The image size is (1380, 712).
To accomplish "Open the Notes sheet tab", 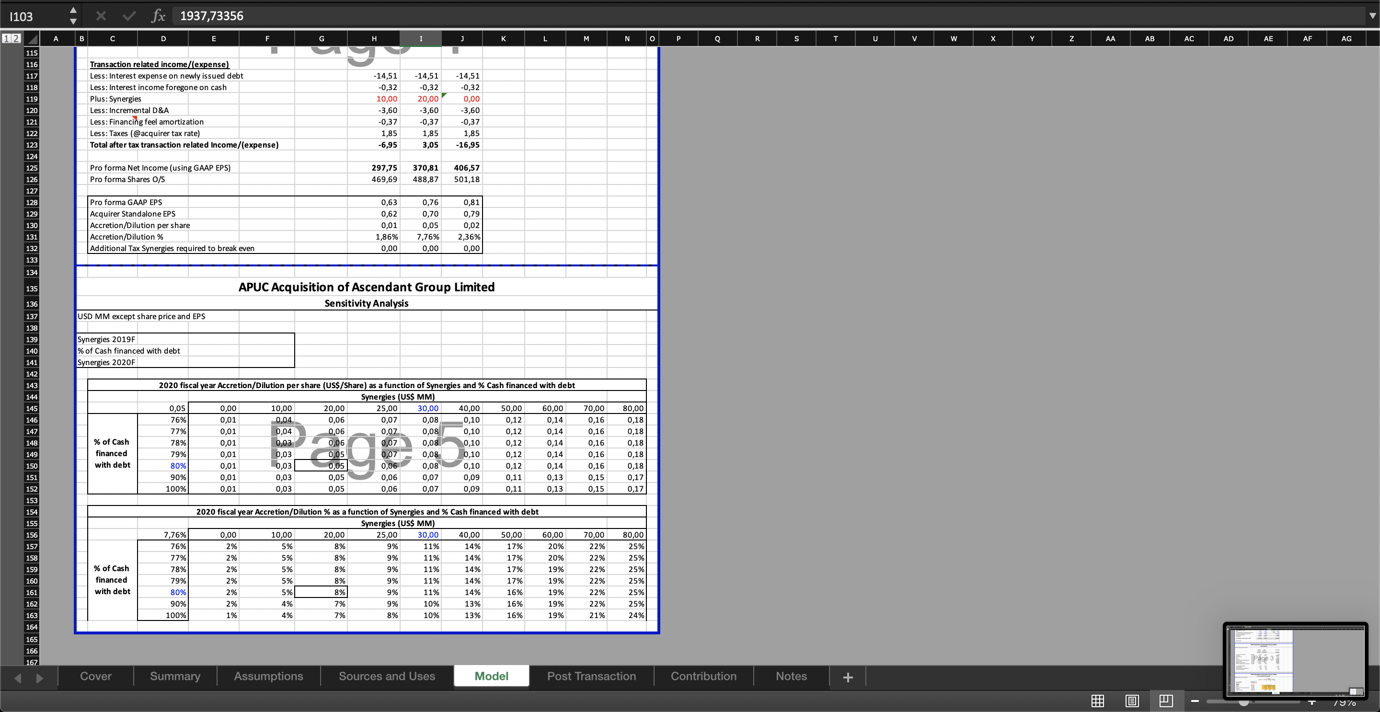I will pyautogui.click(x=791, y=676).
